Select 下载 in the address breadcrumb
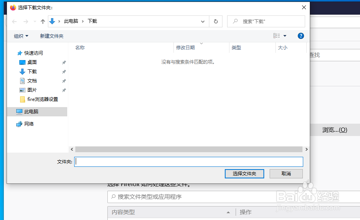This screenshot has height=220, width=360. [92, 21]
